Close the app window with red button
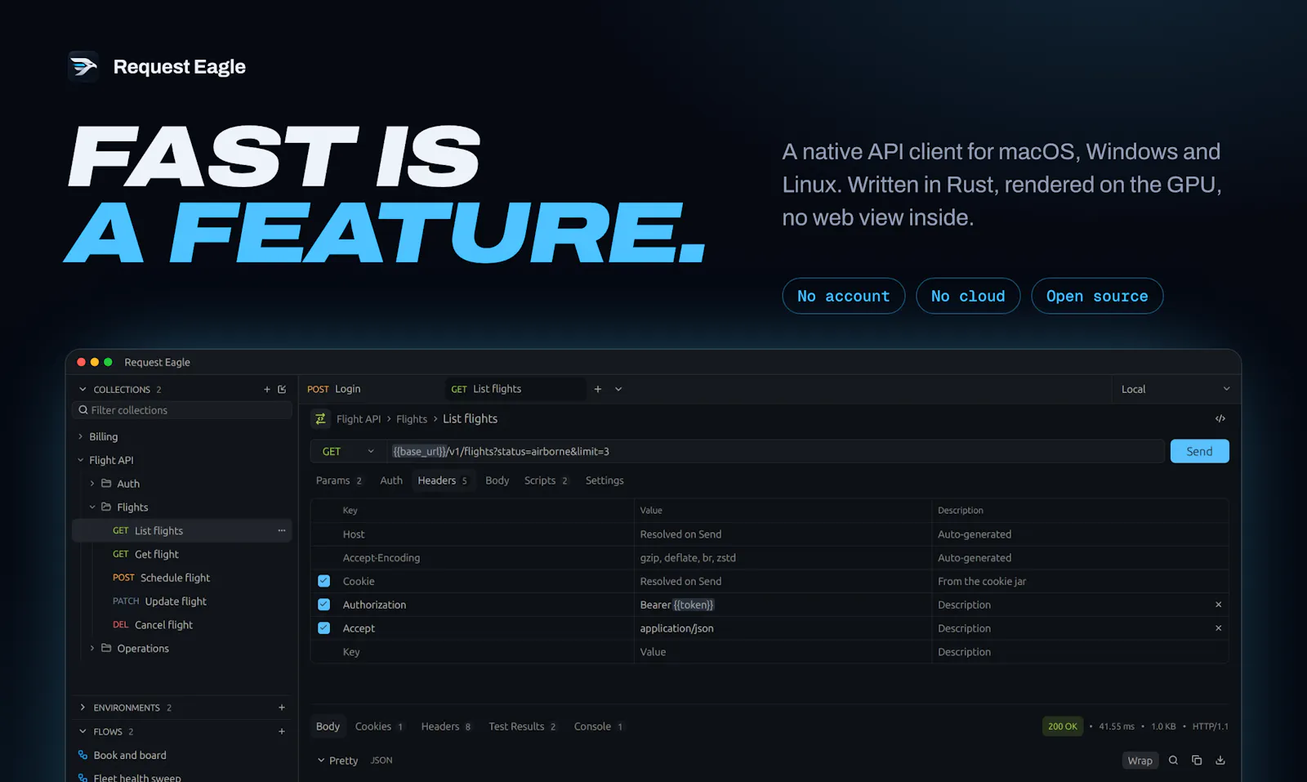The width and height of the screenshot is (1307, 782). (x=82, y=362)
